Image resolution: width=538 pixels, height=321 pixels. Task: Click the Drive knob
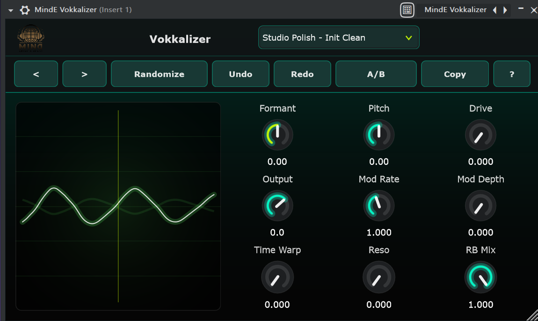click(x=481, y=135)
